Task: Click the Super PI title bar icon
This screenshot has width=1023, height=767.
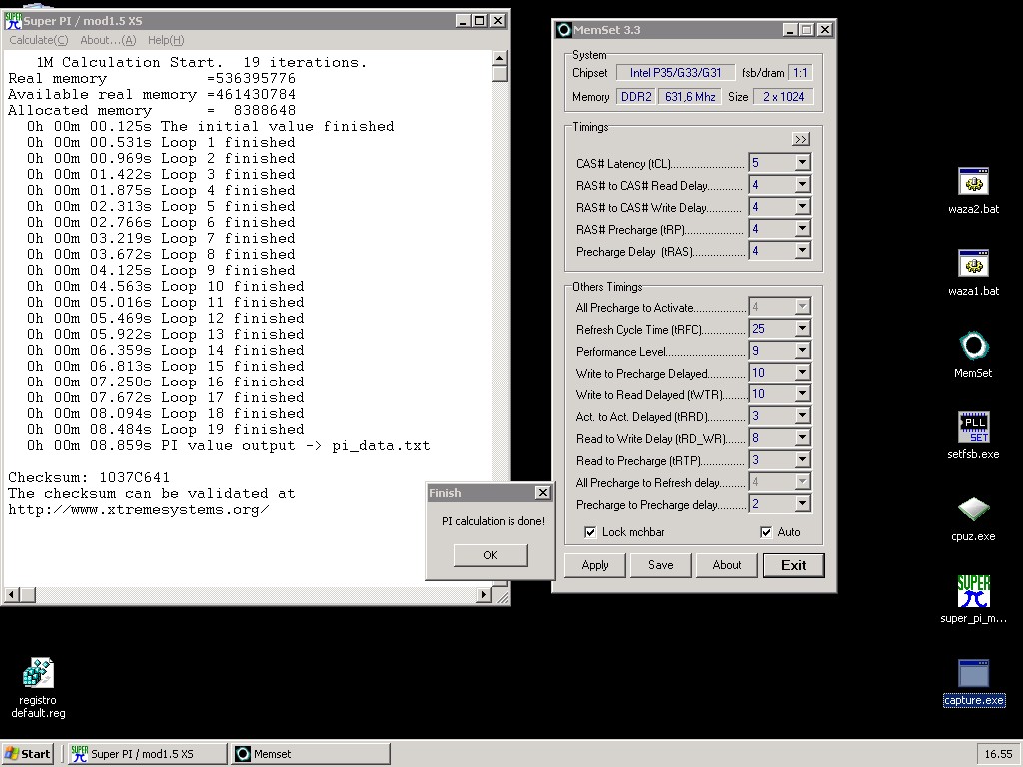Action: 13,21
